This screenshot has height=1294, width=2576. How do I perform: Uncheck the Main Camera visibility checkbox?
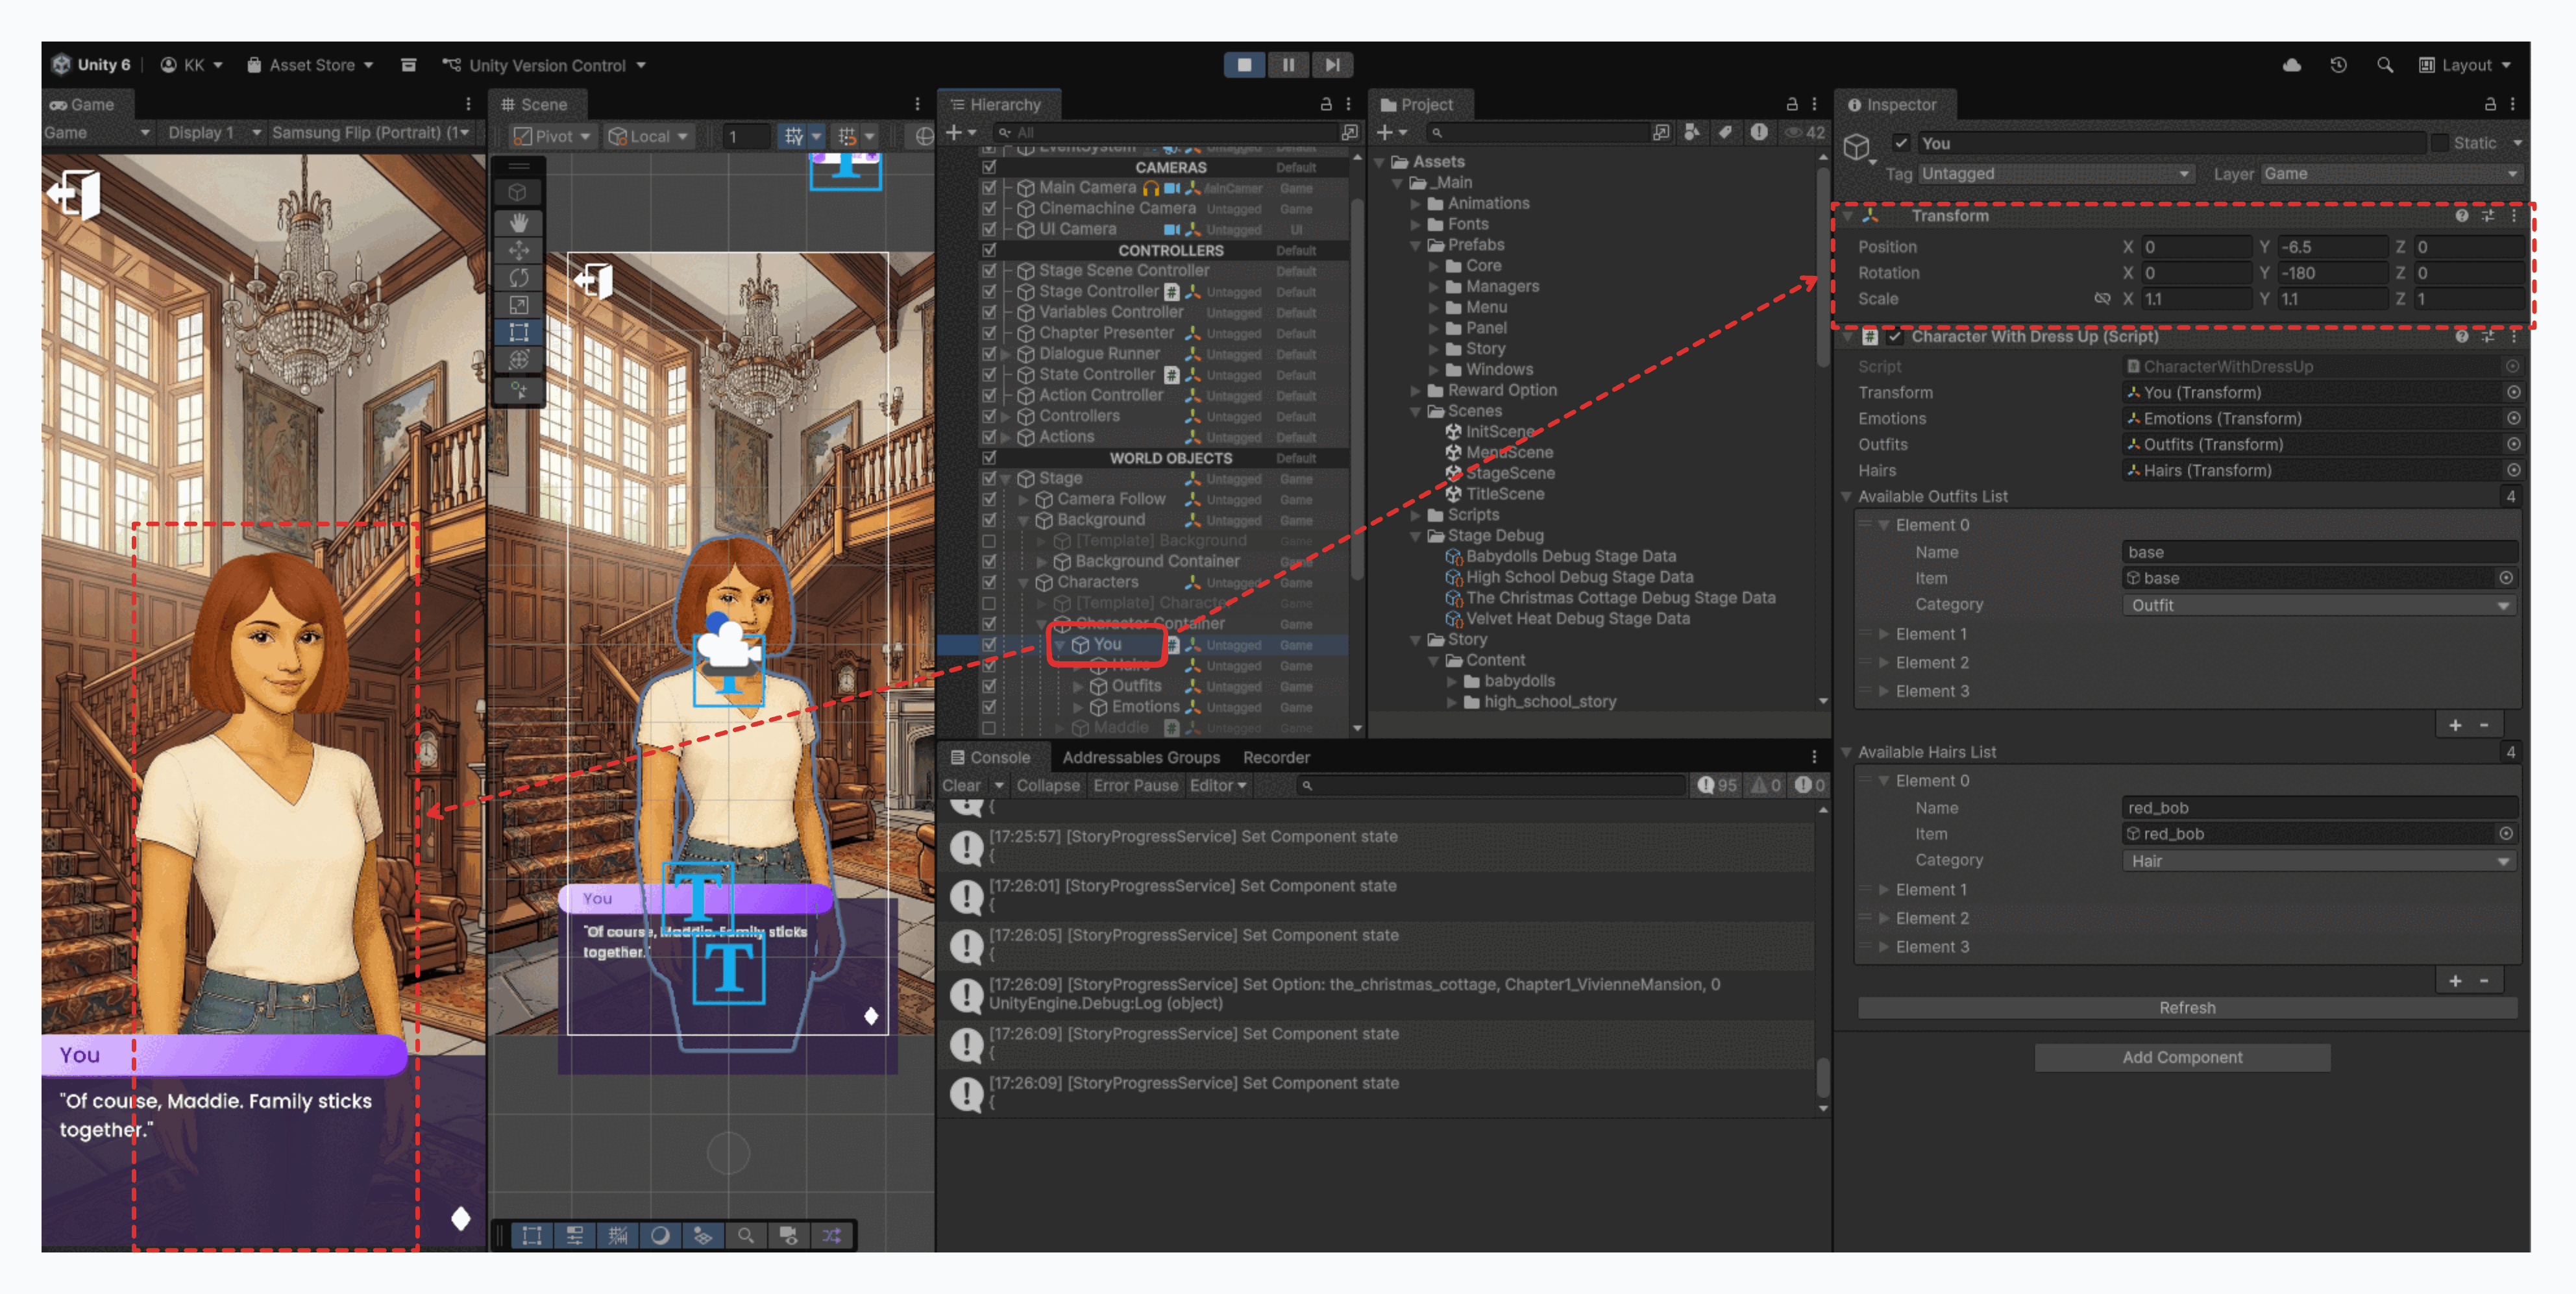989,188
